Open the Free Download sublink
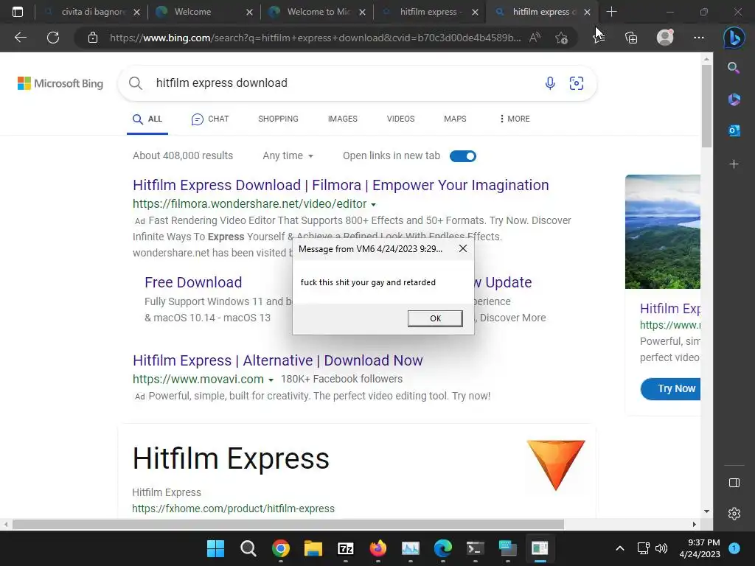The height and width of the screenshot is (566, 755). tap(193, 282)
